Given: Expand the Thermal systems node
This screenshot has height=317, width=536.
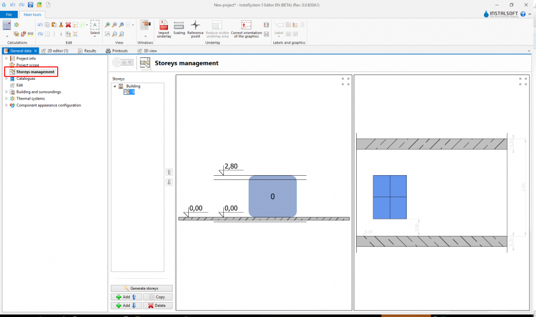Looking at the screenshot, I should tap(7, 98).
